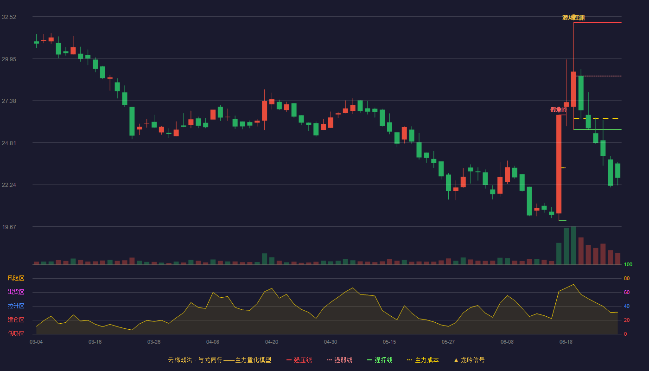The width and height of the screenshot is (649, 371).
Task: Click the 32.52 price axis label
Action: point(9,17)
